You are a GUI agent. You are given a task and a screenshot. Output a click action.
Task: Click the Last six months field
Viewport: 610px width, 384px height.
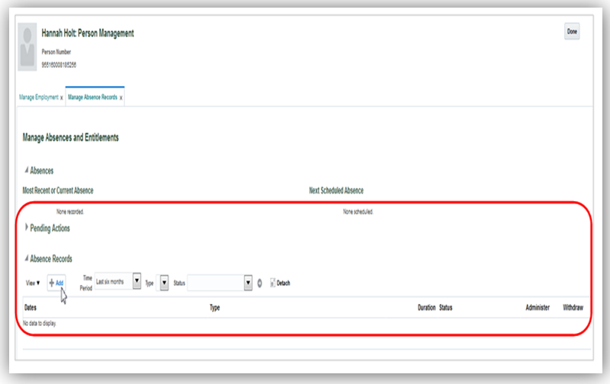114,281
